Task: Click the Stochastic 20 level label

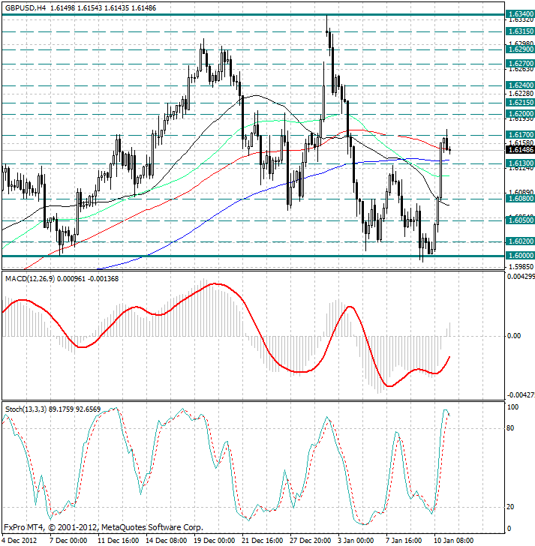Action: [x=510, y=507]
